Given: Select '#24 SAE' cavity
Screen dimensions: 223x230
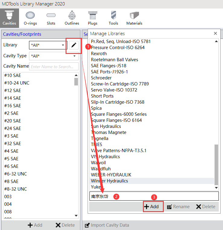Looking at the screenshot, I should (x=13, y=128).
